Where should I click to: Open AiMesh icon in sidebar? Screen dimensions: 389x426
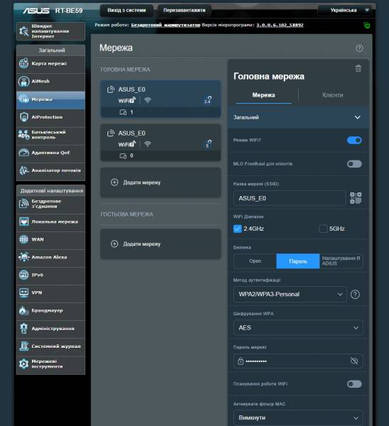23,81
